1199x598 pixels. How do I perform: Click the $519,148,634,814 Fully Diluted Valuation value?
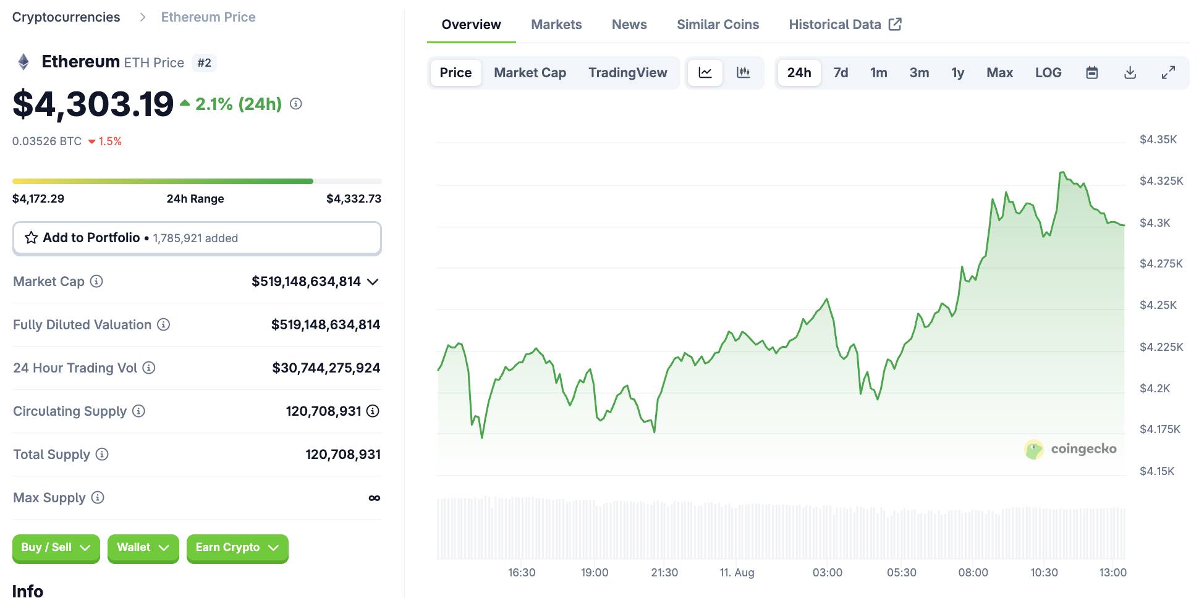pyautogui.click(x=326, y=325)
